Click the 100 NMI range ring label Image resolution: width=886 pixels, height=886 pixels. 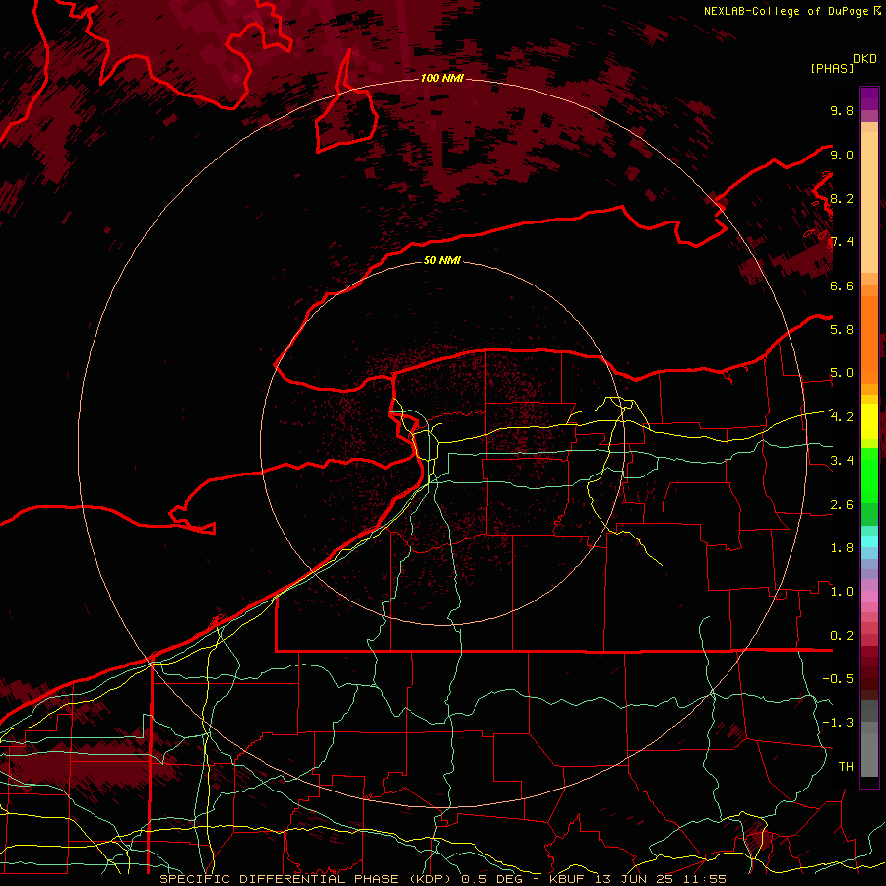442,78
